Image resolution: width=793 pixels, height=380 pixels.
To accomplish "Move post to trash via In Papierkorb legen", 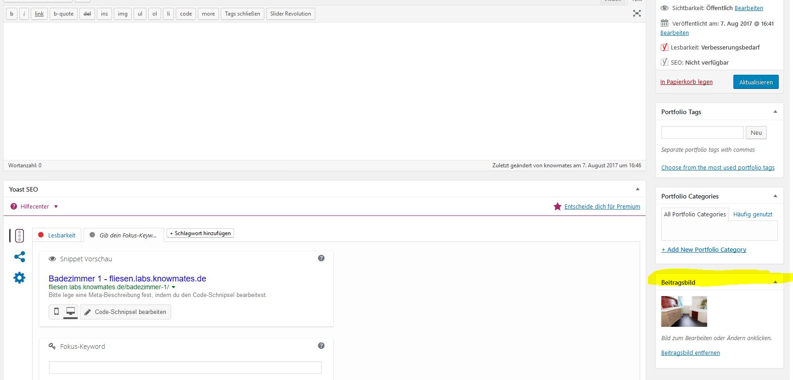I will [x=686, y=82].
